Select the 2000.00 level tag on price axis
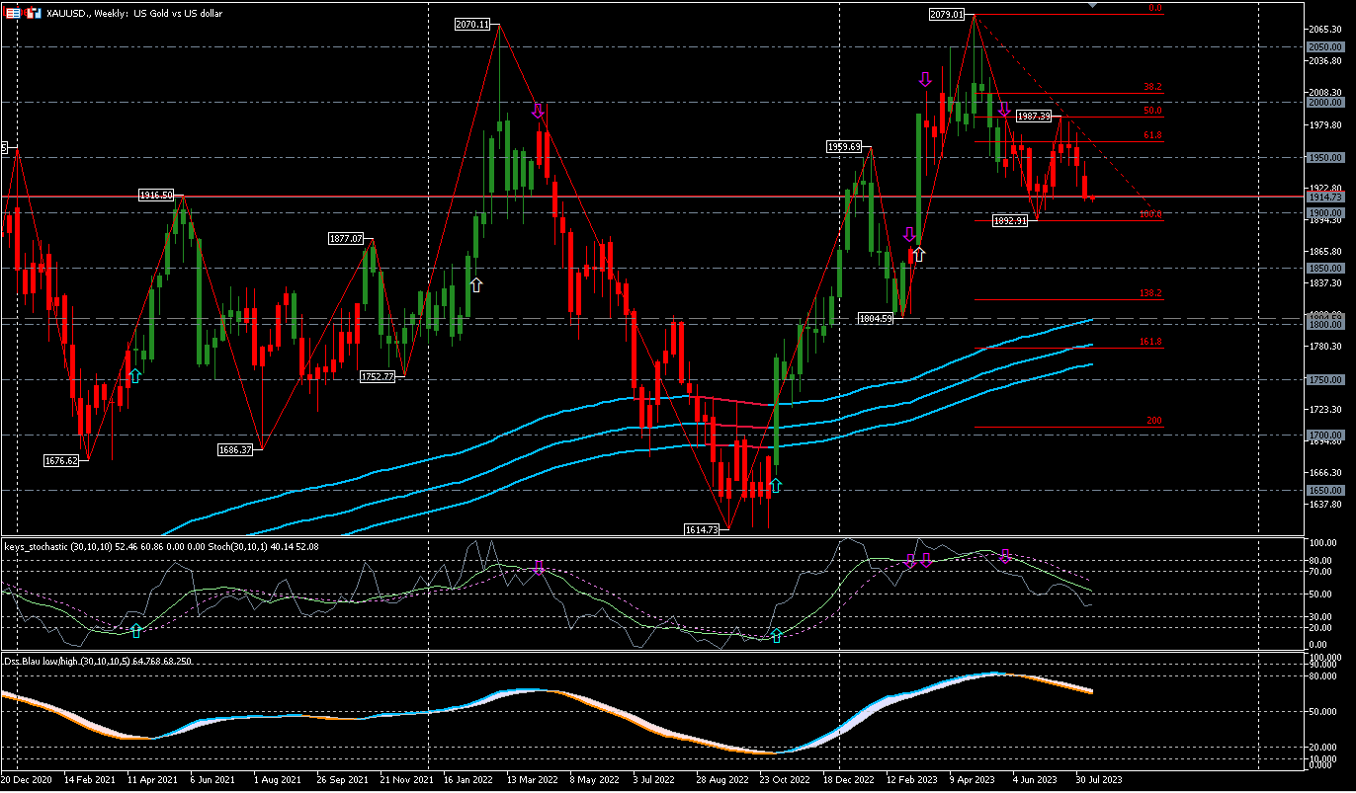1356x793 pixels. 1321,102
